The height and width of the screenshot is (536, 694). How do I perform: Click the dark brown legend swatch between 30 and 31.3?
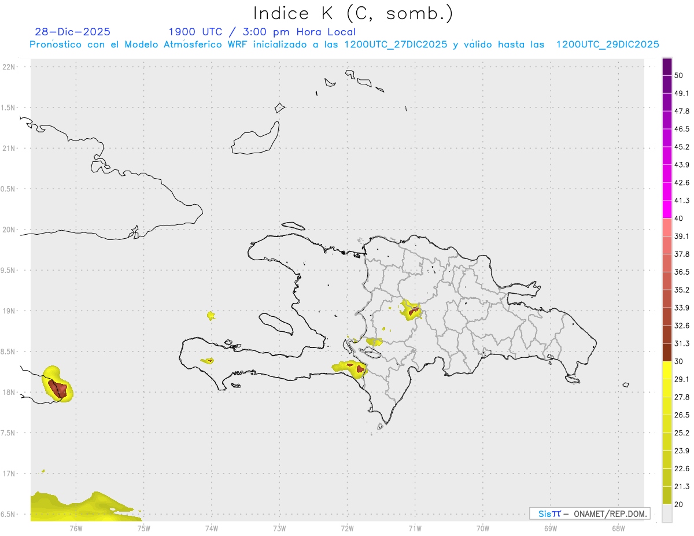coord(667,352)
